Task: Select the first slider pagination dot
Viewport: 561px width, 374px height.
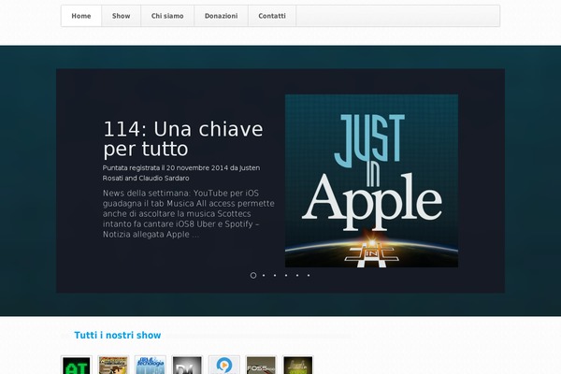Action: point(253,275)
